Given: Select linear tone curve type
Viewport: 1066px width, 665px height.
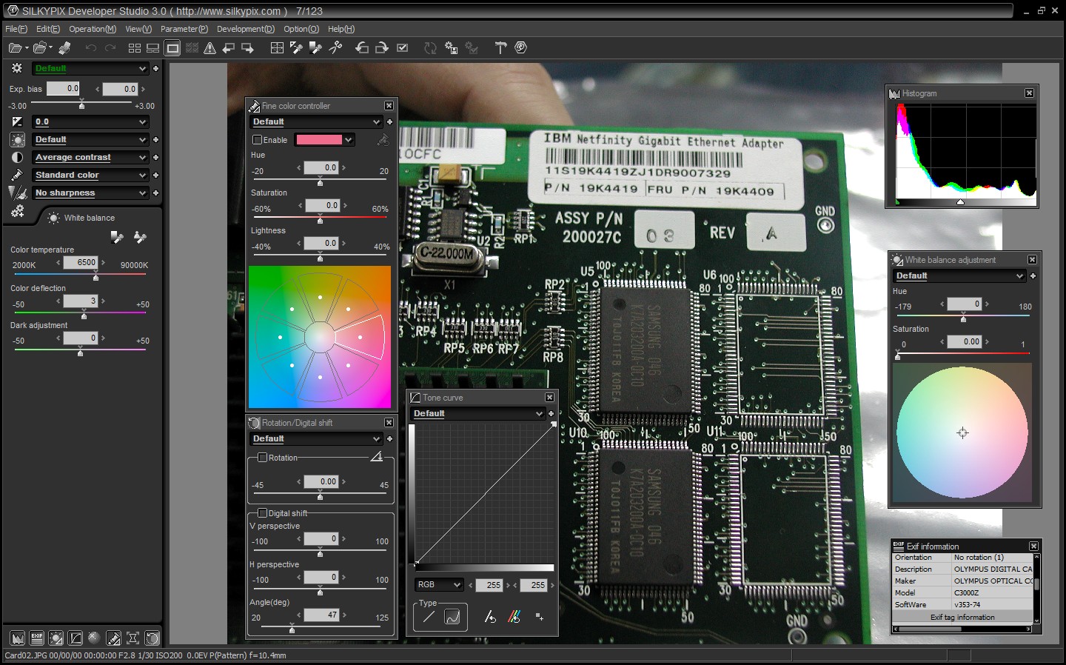Looking at the screenshot, I should [429, 617].
